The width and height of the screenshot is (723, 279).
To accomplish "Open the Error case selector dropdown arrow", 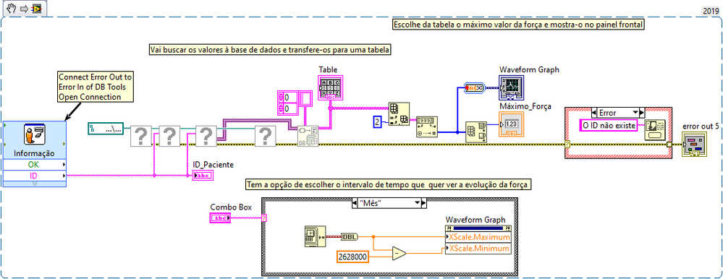I will click(x=636, y=112).
